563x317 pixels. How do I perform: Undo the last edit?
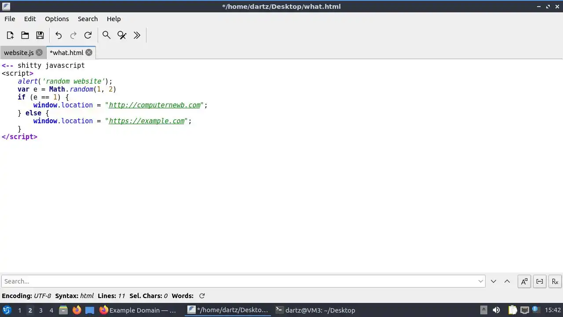point(58,35)
